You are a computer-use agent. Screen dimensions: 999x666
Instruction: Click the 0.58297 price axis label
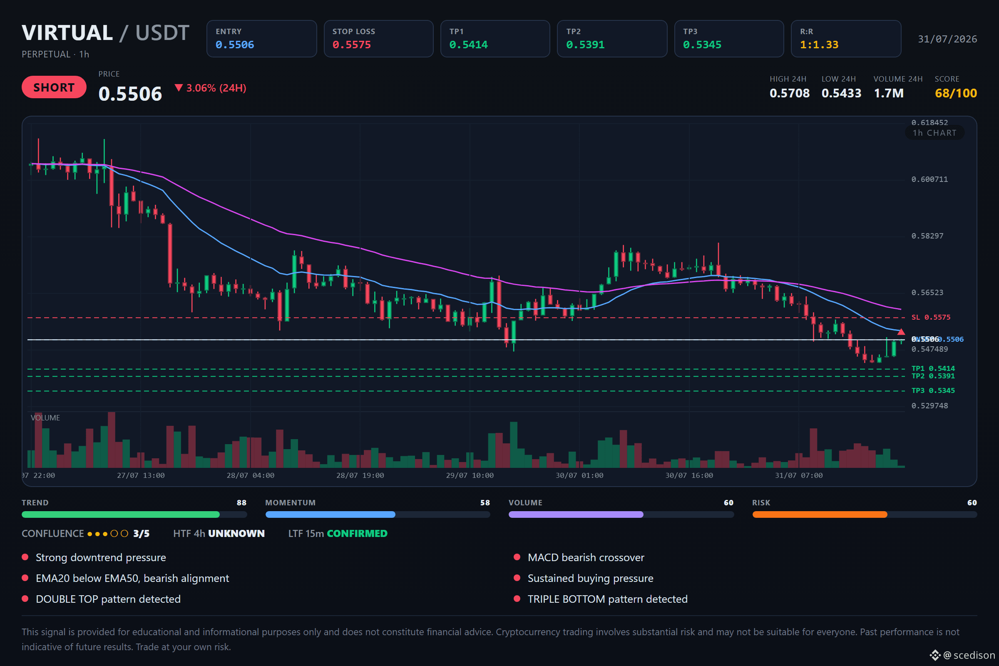pos(928,236)
